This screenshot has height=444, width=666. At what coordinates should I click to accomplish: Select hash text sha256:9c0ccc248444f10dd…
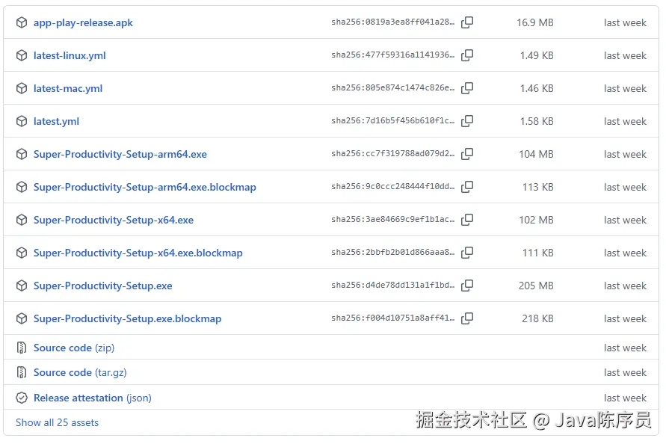(x=393, y=187)
